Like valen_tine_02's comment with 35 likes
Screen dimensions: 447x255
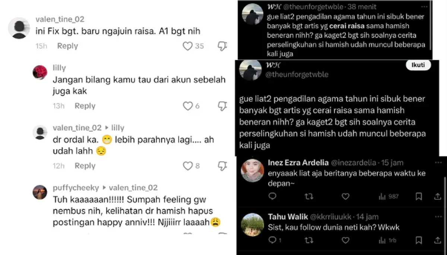[187, 46]
